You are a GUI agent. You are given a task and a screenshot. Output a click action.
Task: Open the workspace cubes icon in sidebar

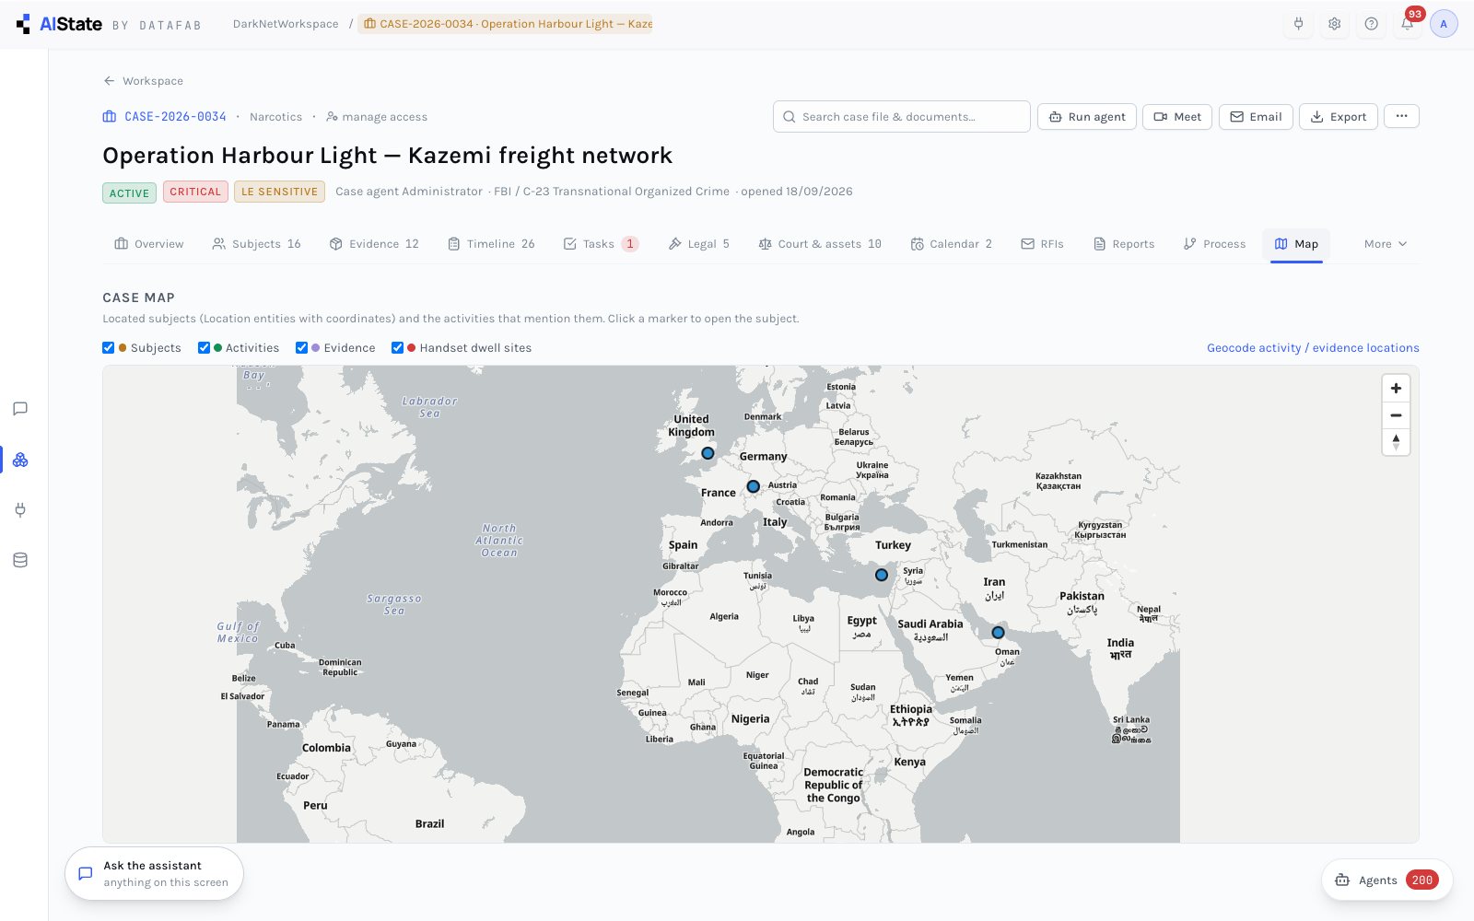pos(20,460)
